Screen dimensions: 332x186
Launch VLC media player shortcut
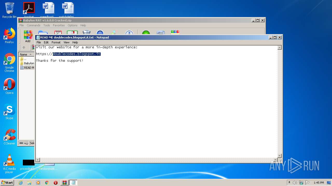(9, 164)
